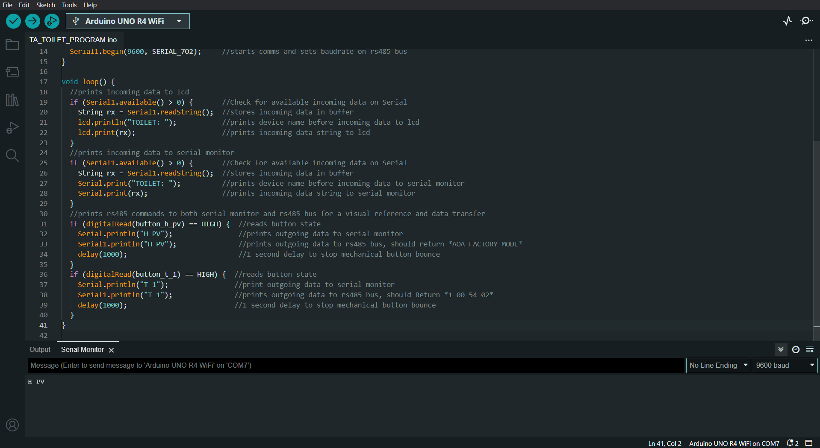Clear the Serial Monitor output
Viewport: 820px width, 448px height.
pos(810,349)
